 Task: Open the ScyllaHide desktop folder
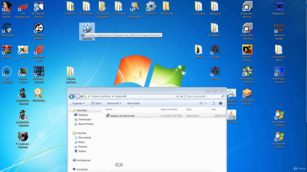click(x=215, y=30)
